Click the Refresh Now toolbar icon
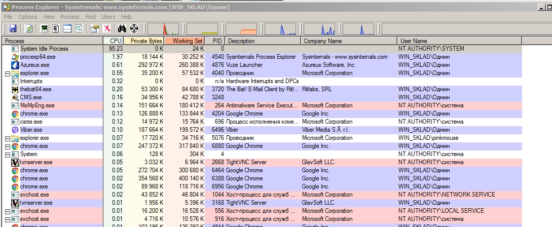This screenshot has height=227, width=552. 29,29
